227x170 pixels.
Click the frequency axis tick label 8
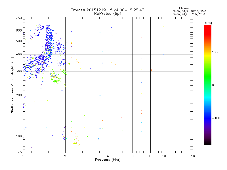(150, 156)
